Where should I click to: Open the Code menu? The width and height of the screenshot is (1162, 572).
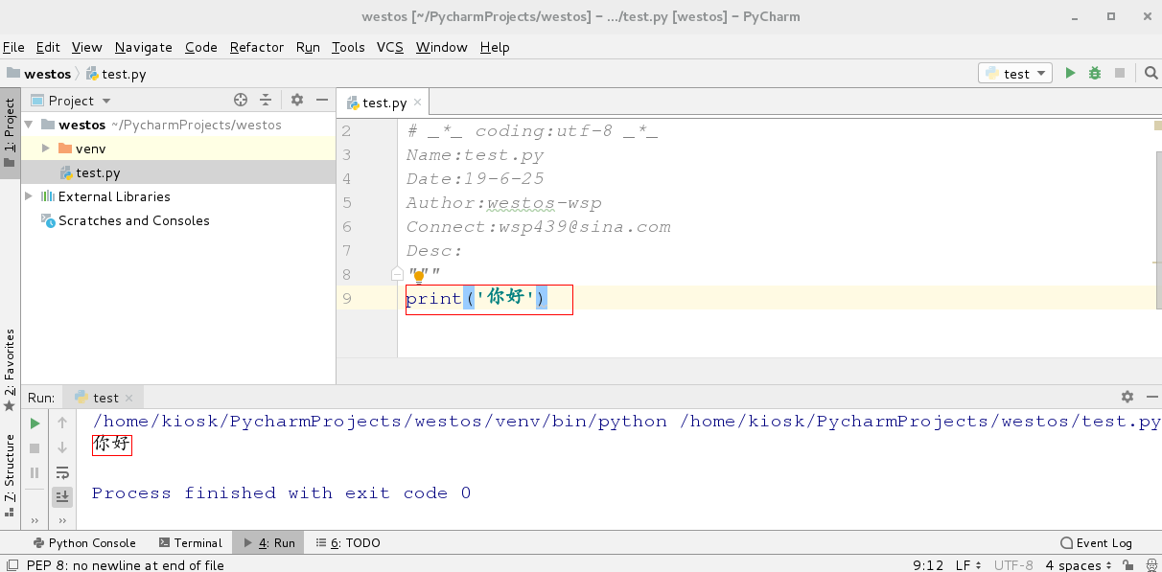pyautogui.click(x=201, y=47)
